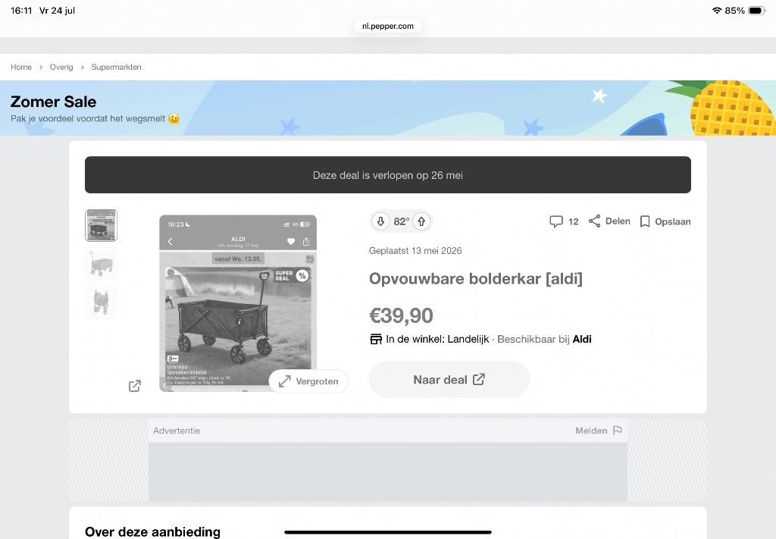Click the 82° temperature score
This screenshot has width=776, height=539.
tap(402, 221)
